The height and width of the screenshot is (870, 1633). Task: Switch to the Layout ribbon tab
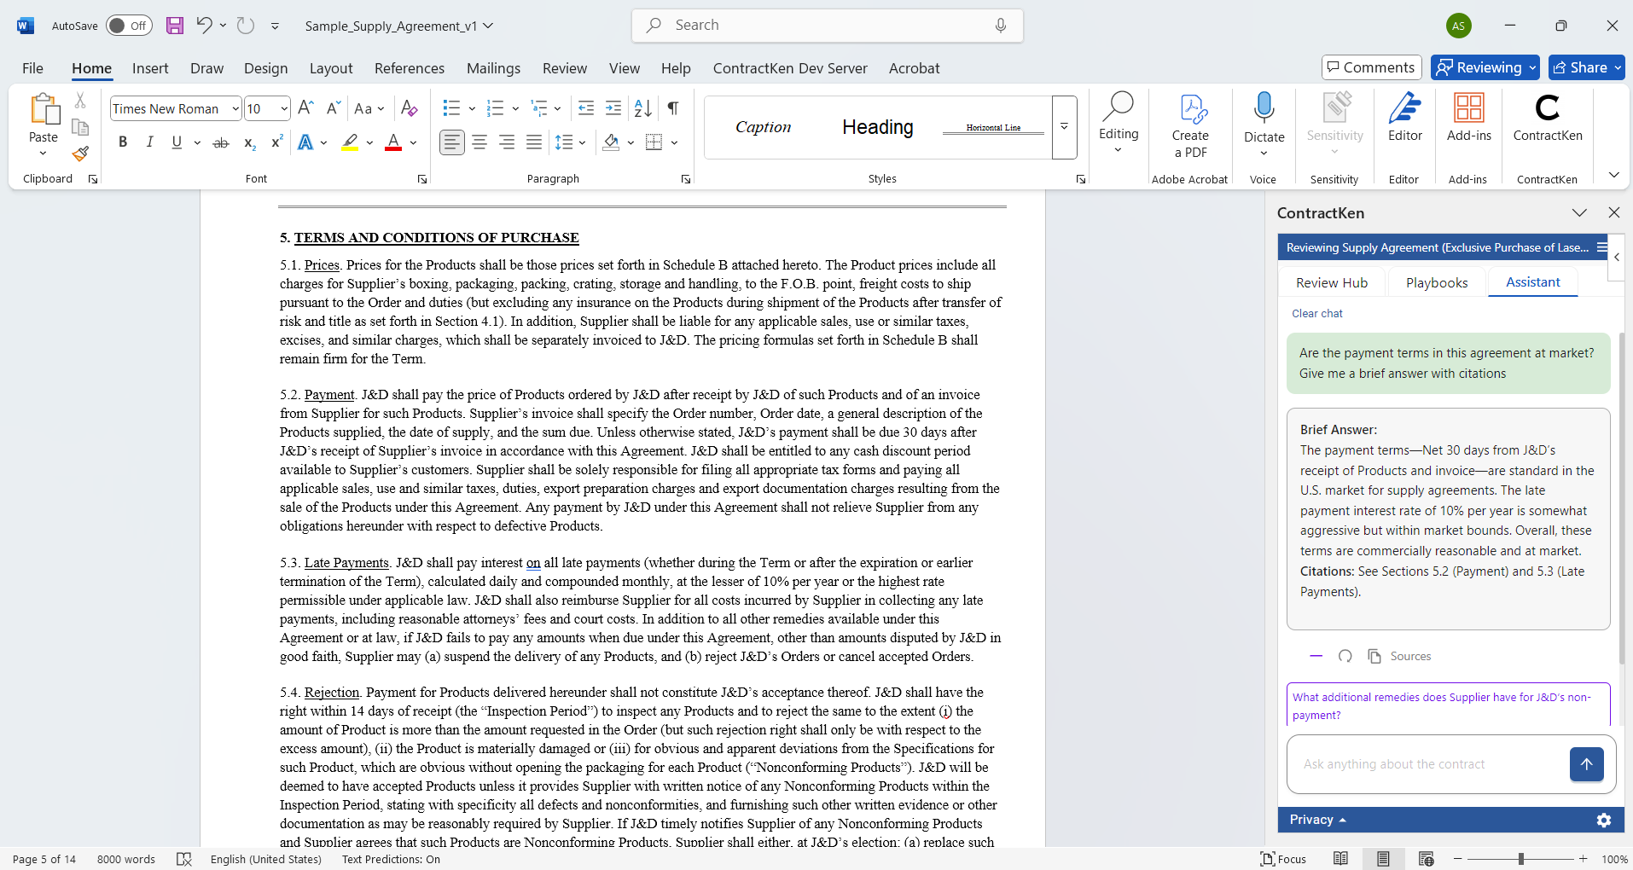331,68
